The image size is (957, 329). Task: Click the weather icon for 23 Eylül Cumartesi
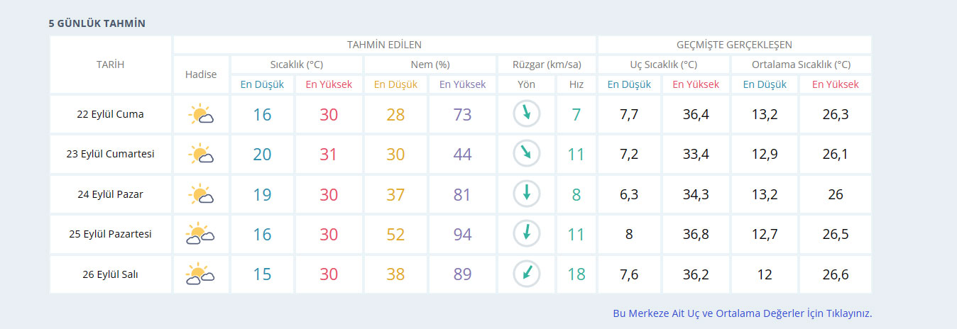click(201, 154)
